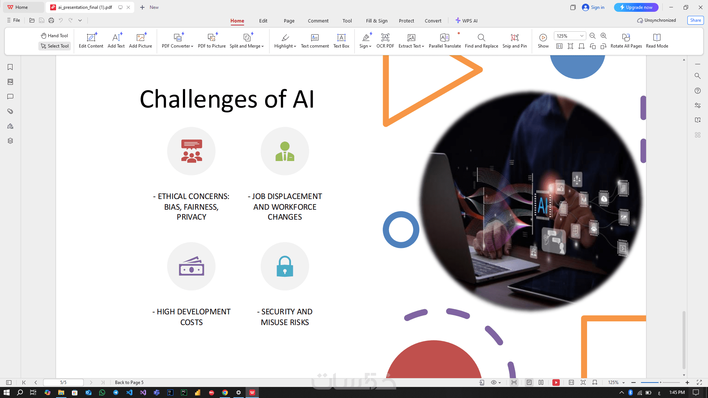Click Parallel Translate icon
This screenshot has width=708, height=398.
click(x=444, y=37)
